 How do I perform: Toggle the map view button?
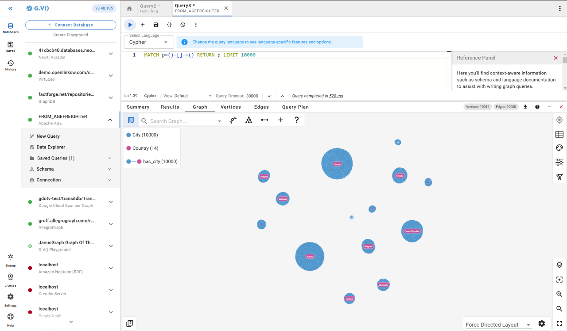pyautogui.click(x=131, y=120)
